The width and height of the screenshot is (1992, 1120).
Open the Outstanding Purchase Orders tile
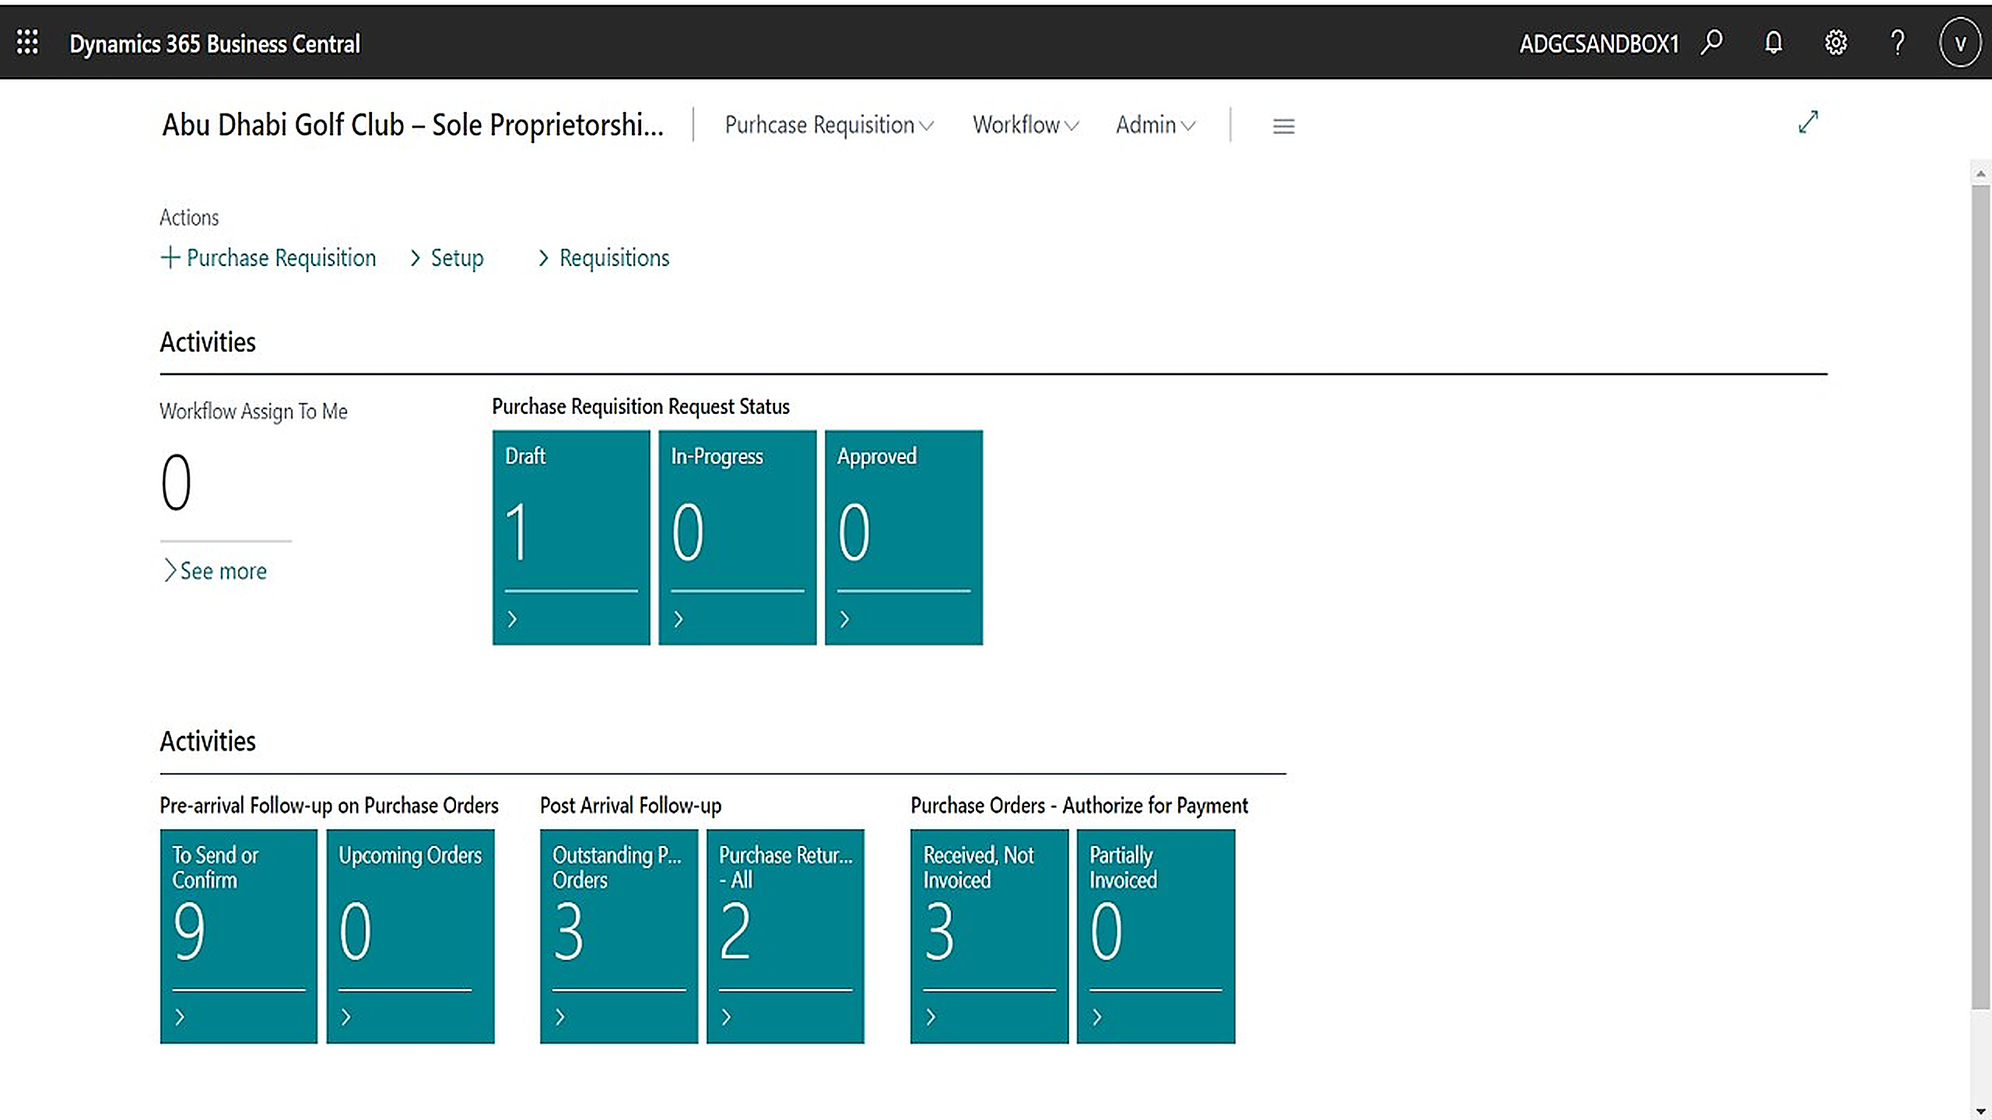pos(619,936)
